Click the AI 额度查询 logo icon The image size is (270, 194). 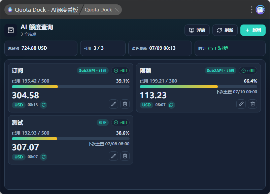[x=11, y=30]
